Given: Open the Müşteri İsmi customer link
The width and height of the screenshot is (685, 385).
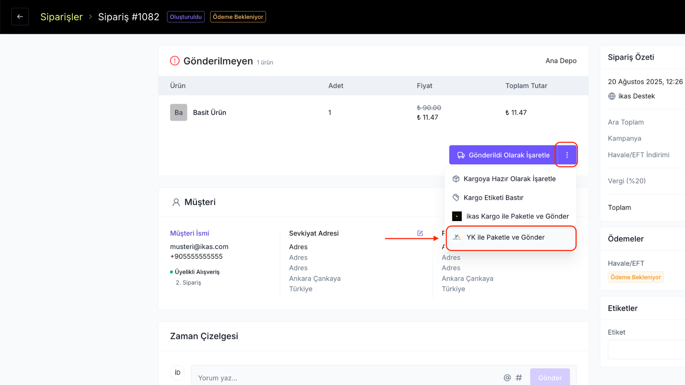Looking at the screenshot, I should pos(189,233).
